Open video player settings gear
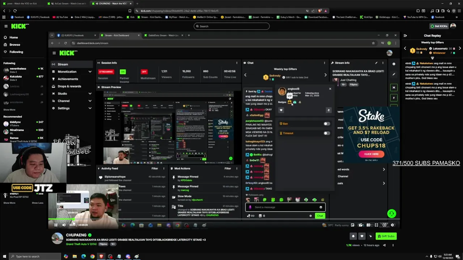463x260 pixels. point(393,225)
